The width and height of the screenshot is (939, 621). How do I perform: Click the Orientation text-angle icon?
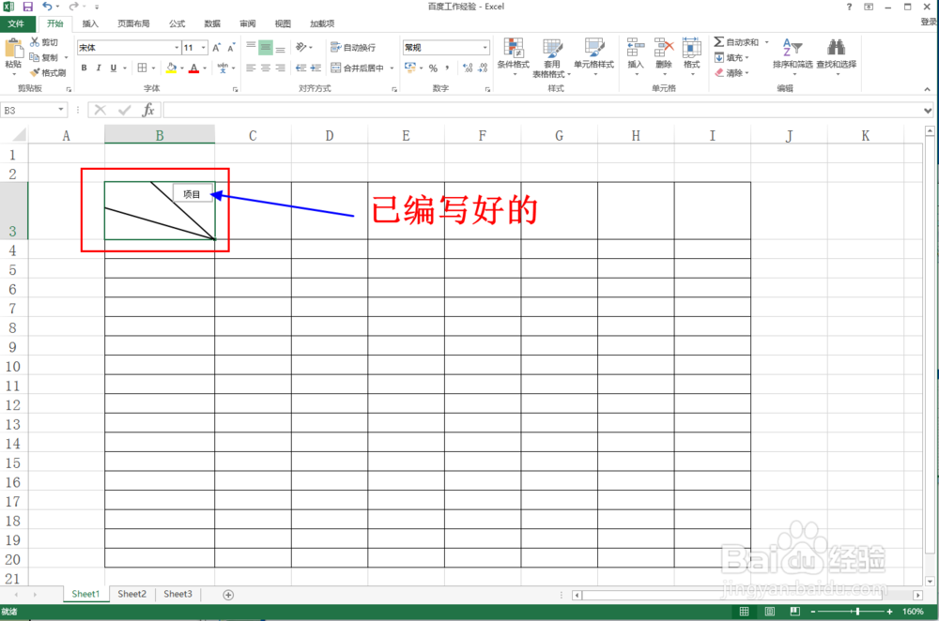tap(301, 47)
